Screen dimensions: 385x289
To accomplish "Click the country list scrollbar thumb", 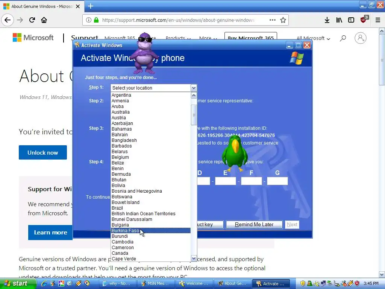I will [194, 115].
